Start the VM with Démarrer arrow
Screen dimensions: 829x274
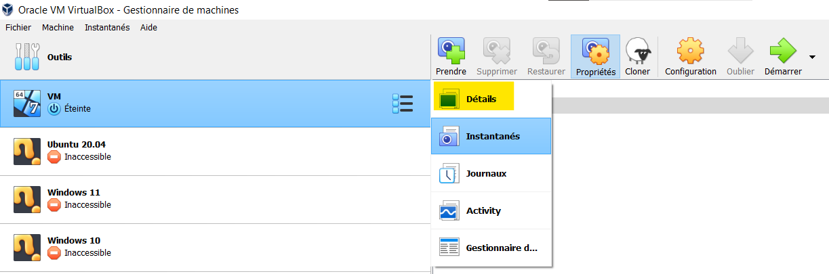click(x=782, y=52)
